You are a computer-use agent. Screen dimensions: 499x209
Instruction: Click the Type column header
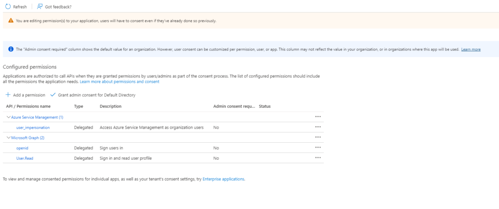click(x=78, y=106)
